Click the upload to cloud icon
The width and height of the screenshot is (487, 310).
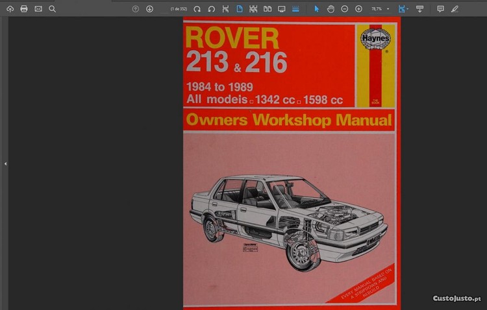pos(10,9)
